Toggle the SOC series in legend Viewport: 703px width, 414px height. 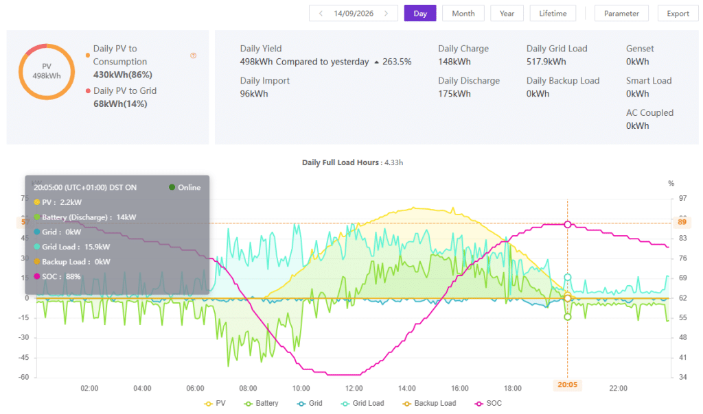488,403
